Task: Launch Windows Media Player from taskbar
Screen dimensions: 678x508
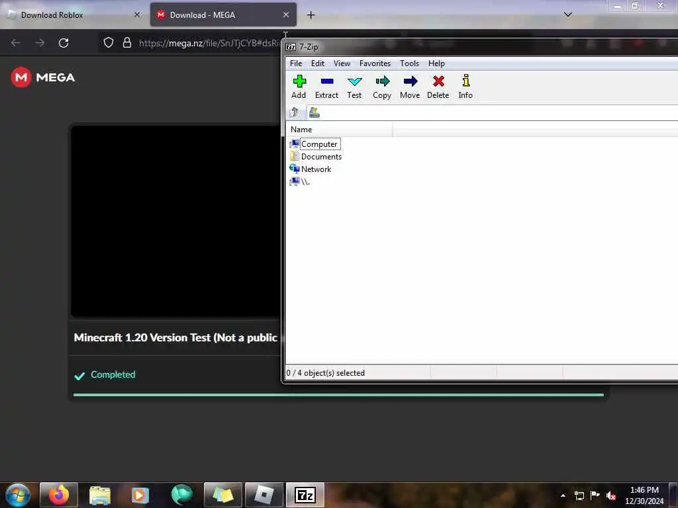Action: pos(140,495)
